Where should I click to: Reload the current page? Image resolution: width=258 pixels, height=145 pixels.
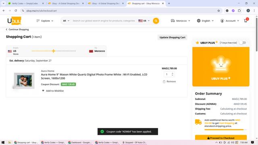(16, 11)
